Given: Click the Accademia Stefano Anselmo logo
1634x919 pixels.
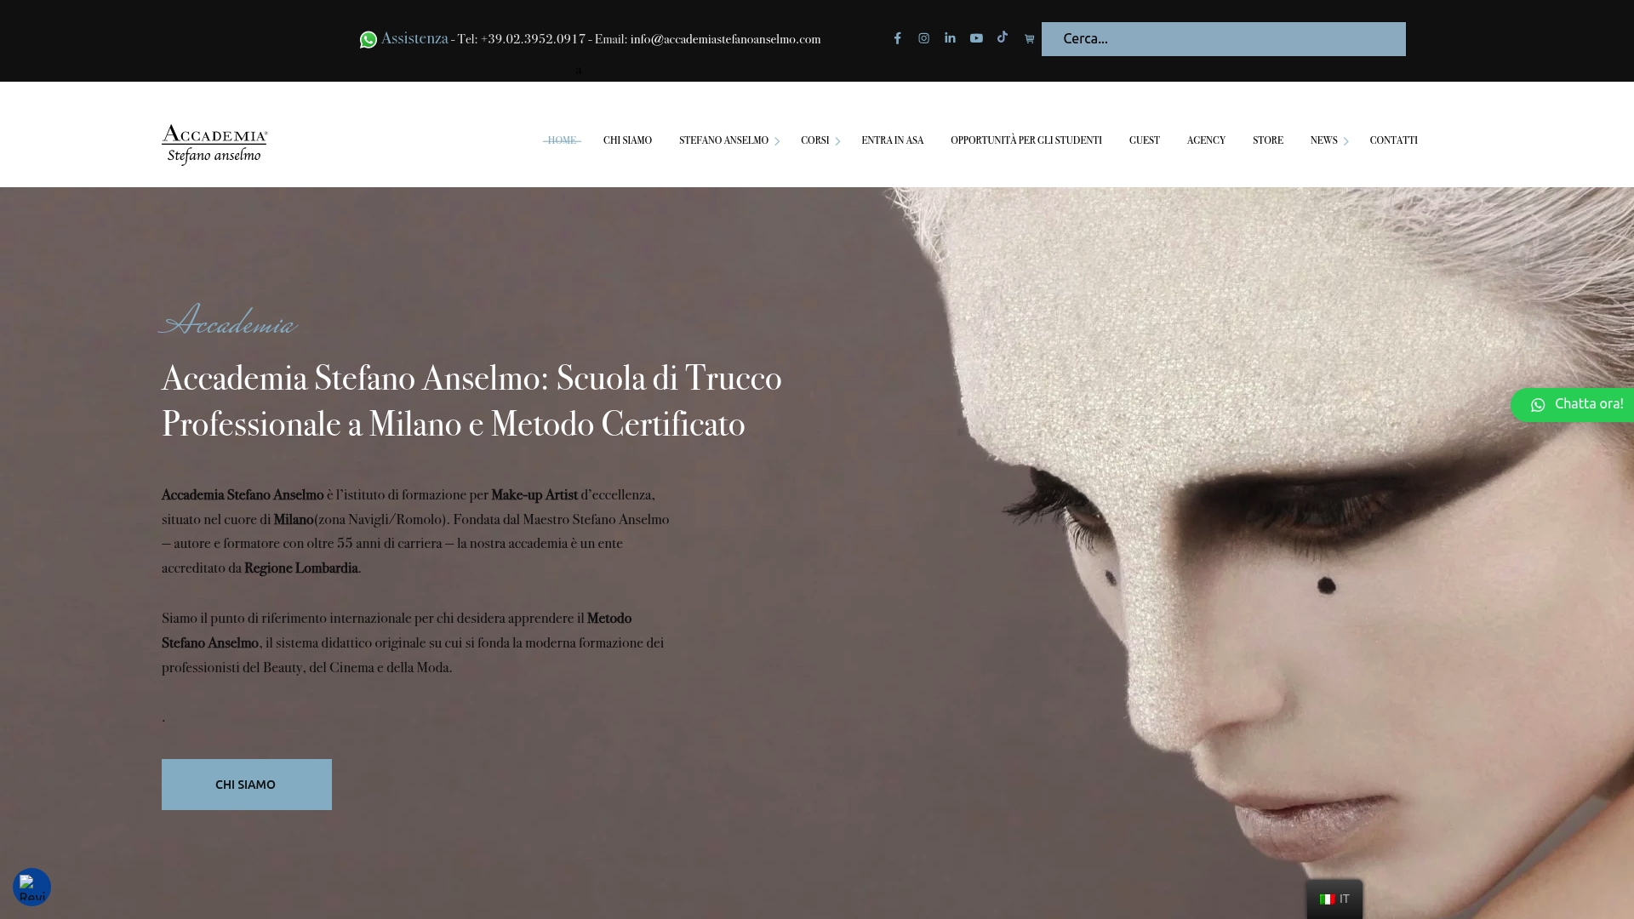Looking at the screenshot, I should pos(214,145).
